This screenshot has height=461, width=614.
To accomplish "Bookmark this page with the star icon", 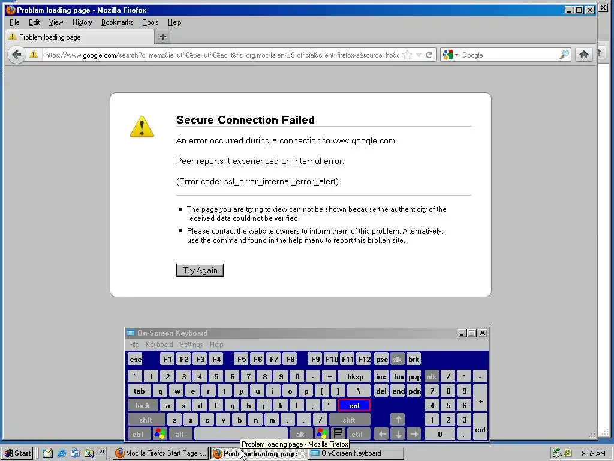I will 407,55.
